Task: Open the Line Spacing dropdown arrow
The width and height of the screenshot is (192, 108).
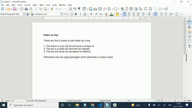Action: (174, 14)
